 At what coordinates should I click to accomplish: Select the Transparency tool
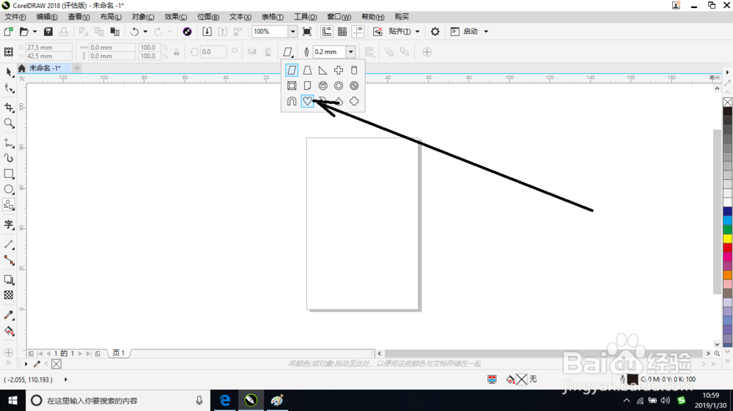tap(8, 295)
